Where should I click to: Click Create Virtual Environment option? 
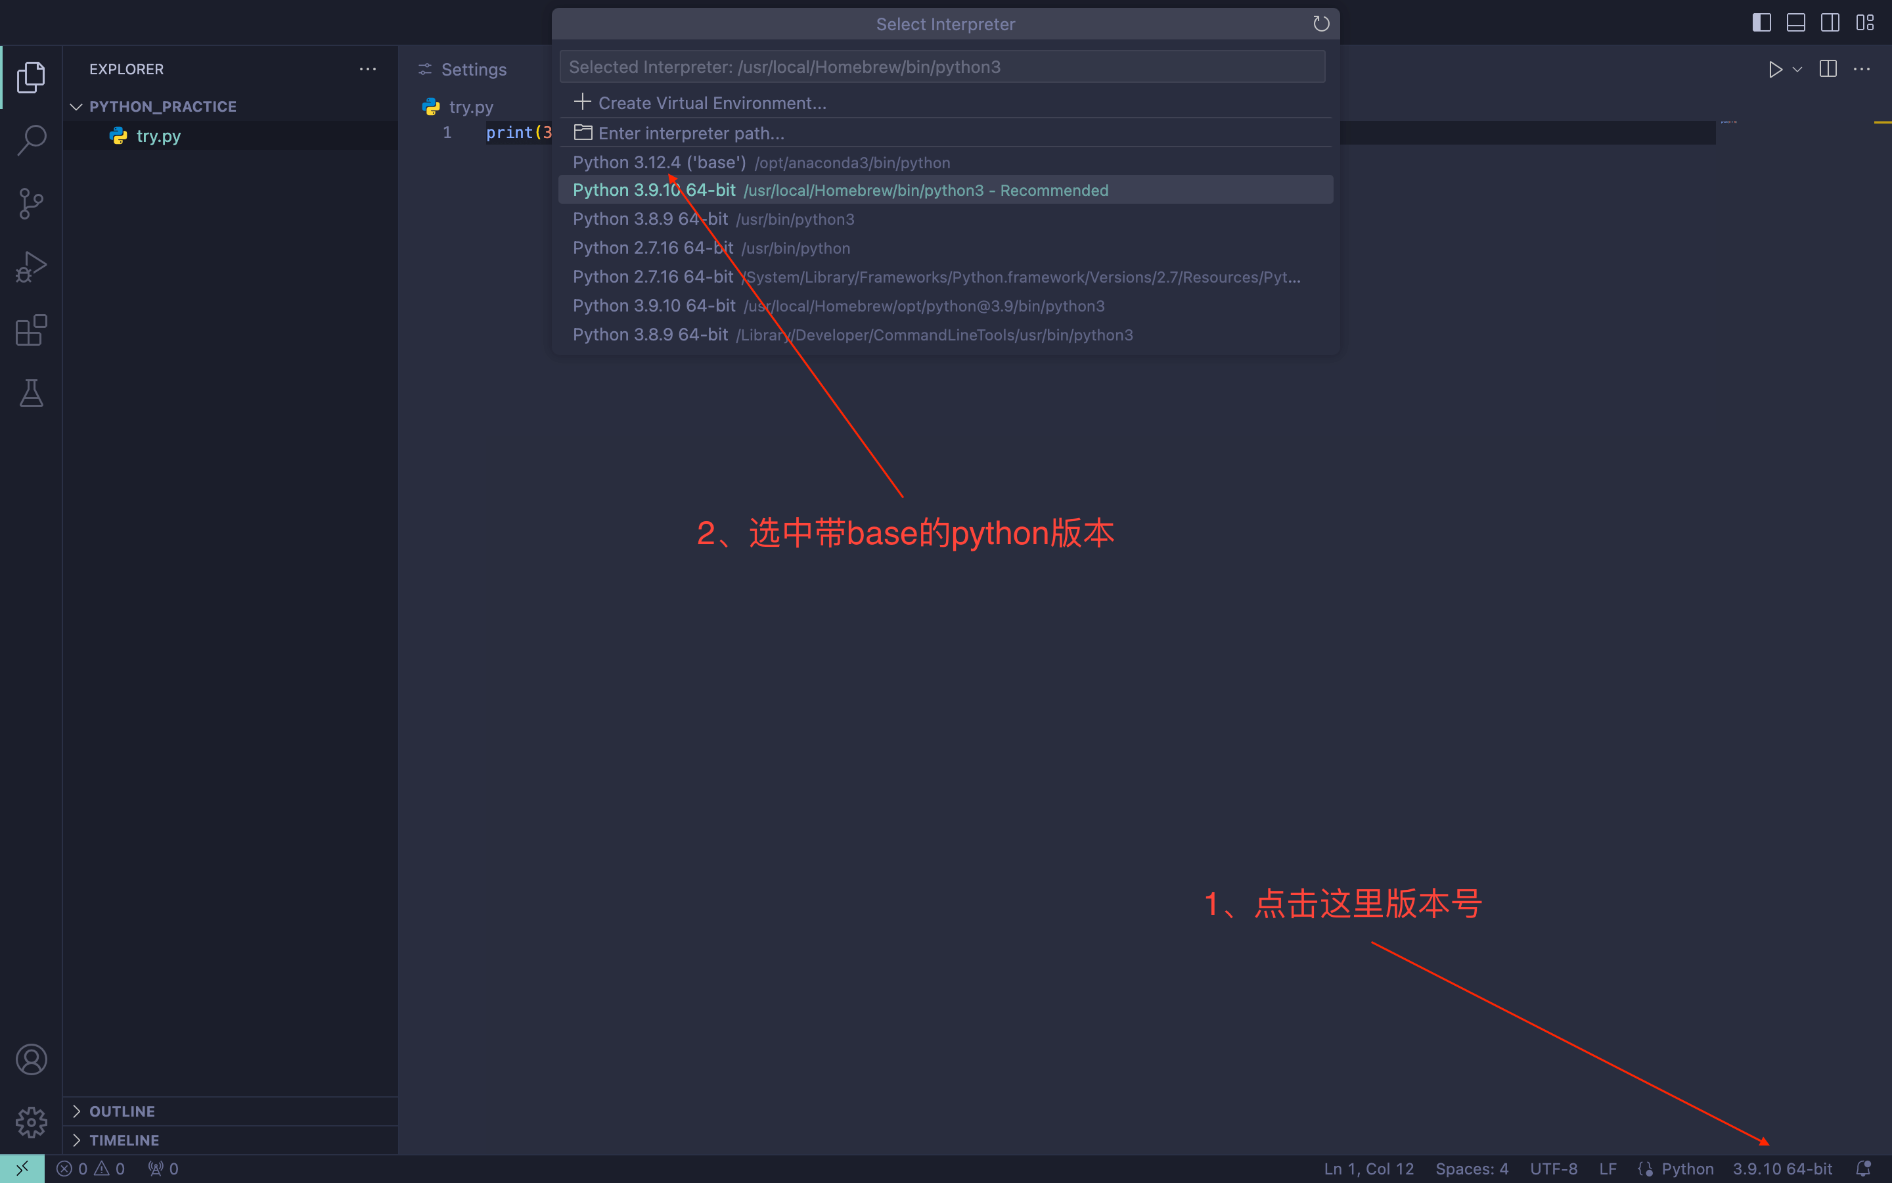tap(711, 103)
